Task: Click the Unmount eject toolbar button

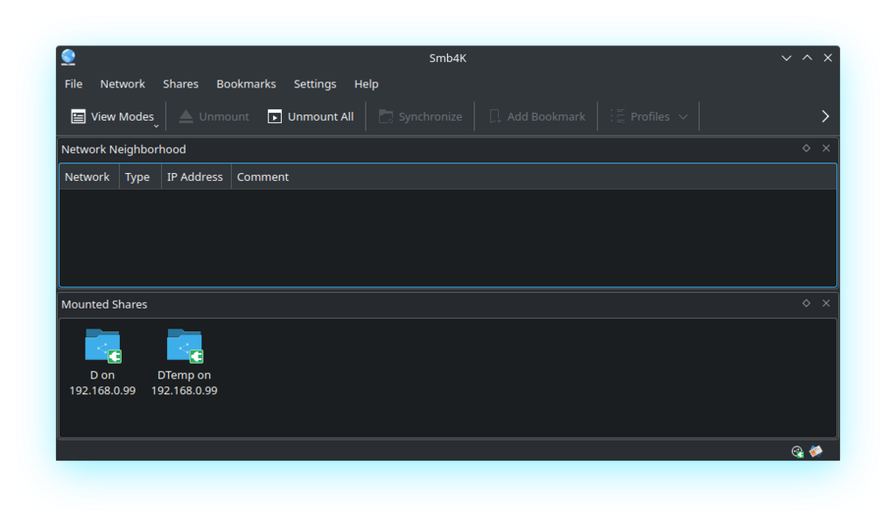Action: (x=213, y=116)
